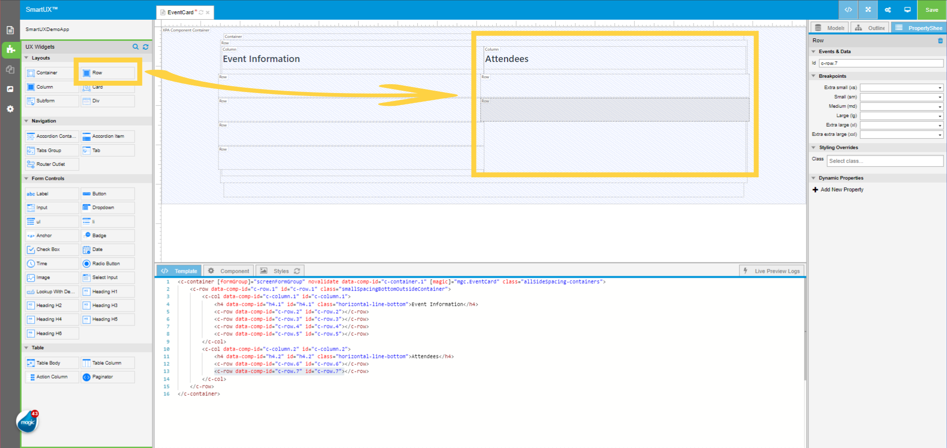Click the Id field showing c-row.7
Image resolution: width=947 pixels, height=448 pixels.
point(881,63)
